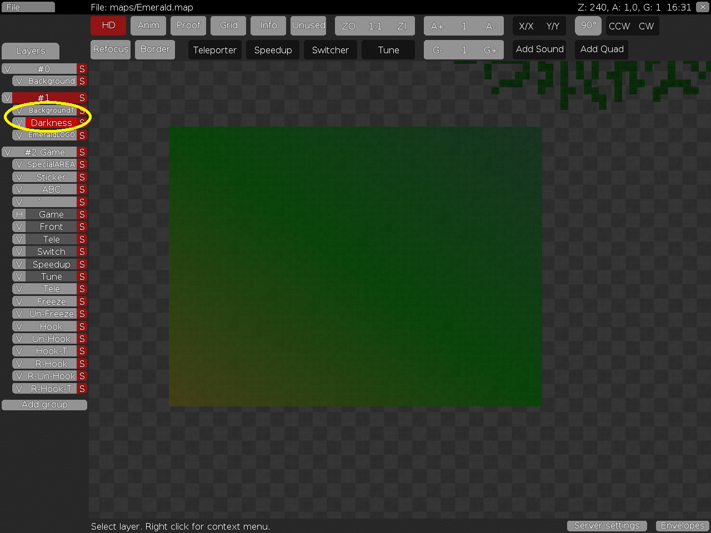The height and width of the screenshot is (533, 711).
Task: Open Server settings
Action: point(607,525)
